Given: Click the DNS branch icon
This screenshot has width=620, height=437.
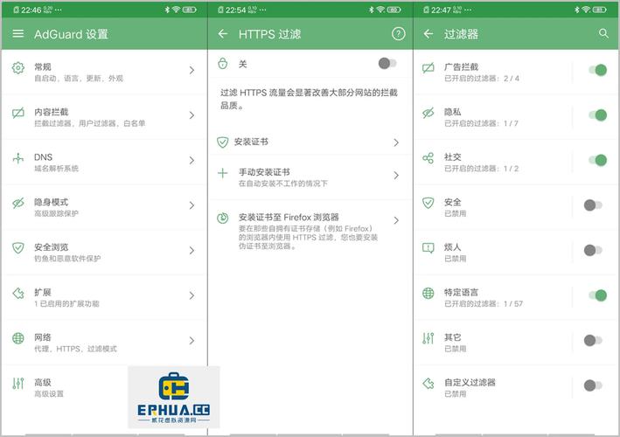Looking at the screenshot, I should pyautogui.click(x=17, y=158).
